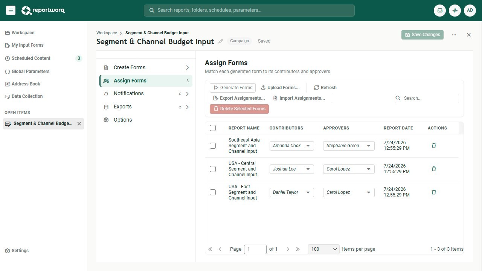Focus the global search reports field
This screenshot has height=271, width=482.
point(249,11)
